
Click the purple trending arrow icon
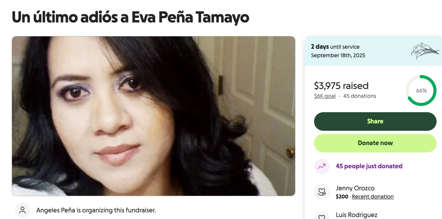pyautogui.click(x=322, y=166)
